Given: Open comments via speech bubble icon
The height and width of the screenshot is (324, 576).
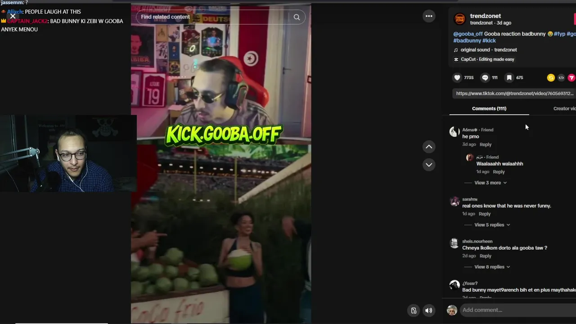Looking at the screenshot, I should [x=485, y=77].
